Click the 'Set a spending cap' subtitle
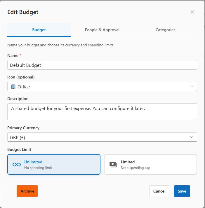 (x=135, y=168)
